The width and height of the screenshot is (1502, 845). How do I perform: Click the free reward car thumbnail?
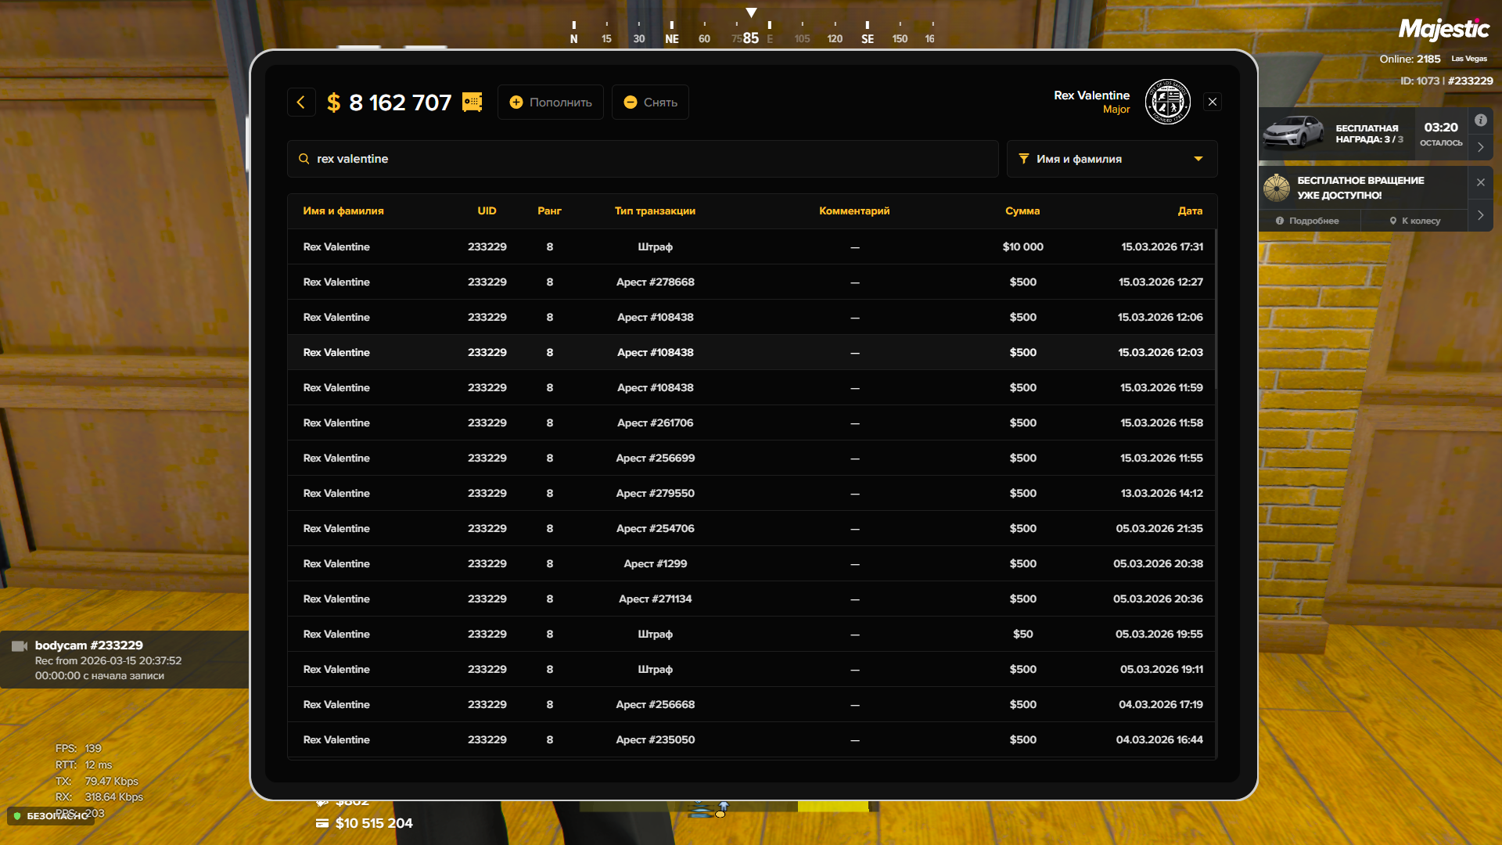[1295, 133]
